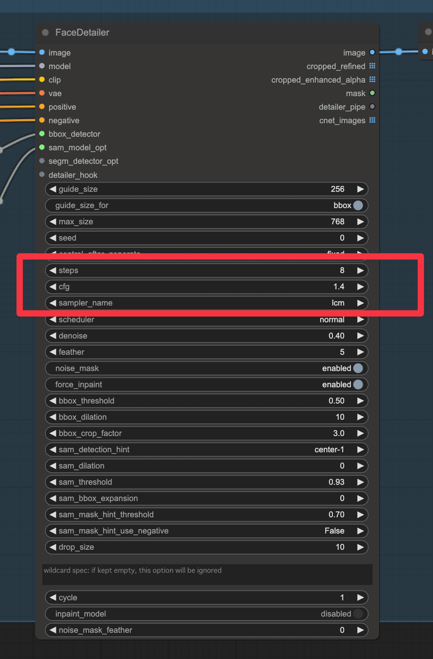Screen dimensions: 433x659
Task: Increase steps with the right arrow
Action: click(360, 270)
